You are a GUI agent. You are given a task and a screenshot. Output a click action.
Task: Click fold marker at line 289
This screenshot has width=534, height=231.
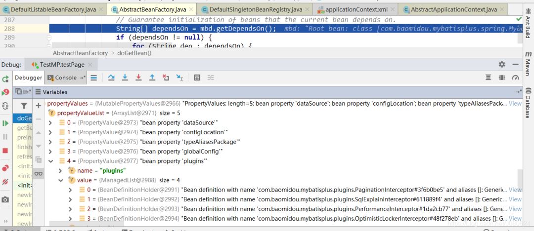pyautogui.click(x=49, y=38)
